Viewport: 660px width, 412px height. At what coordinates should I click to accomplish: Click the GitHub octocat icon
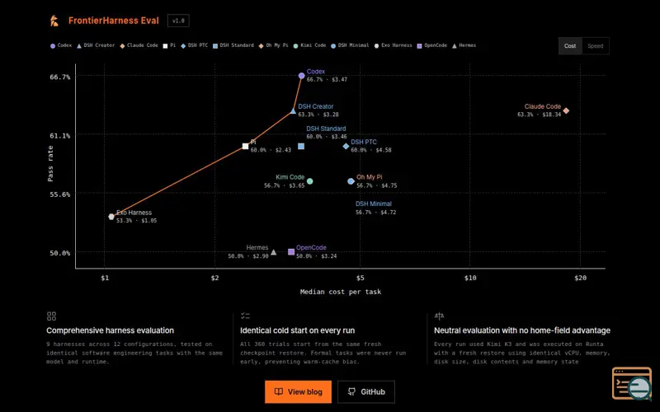pyautogui.click(x=352, y=392)
